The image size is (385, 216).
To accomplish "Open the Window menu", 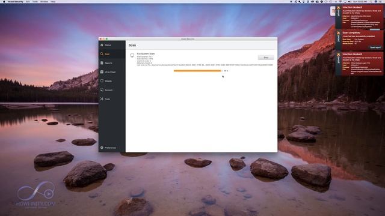I will pyautogui.click(x=44, y=1).
